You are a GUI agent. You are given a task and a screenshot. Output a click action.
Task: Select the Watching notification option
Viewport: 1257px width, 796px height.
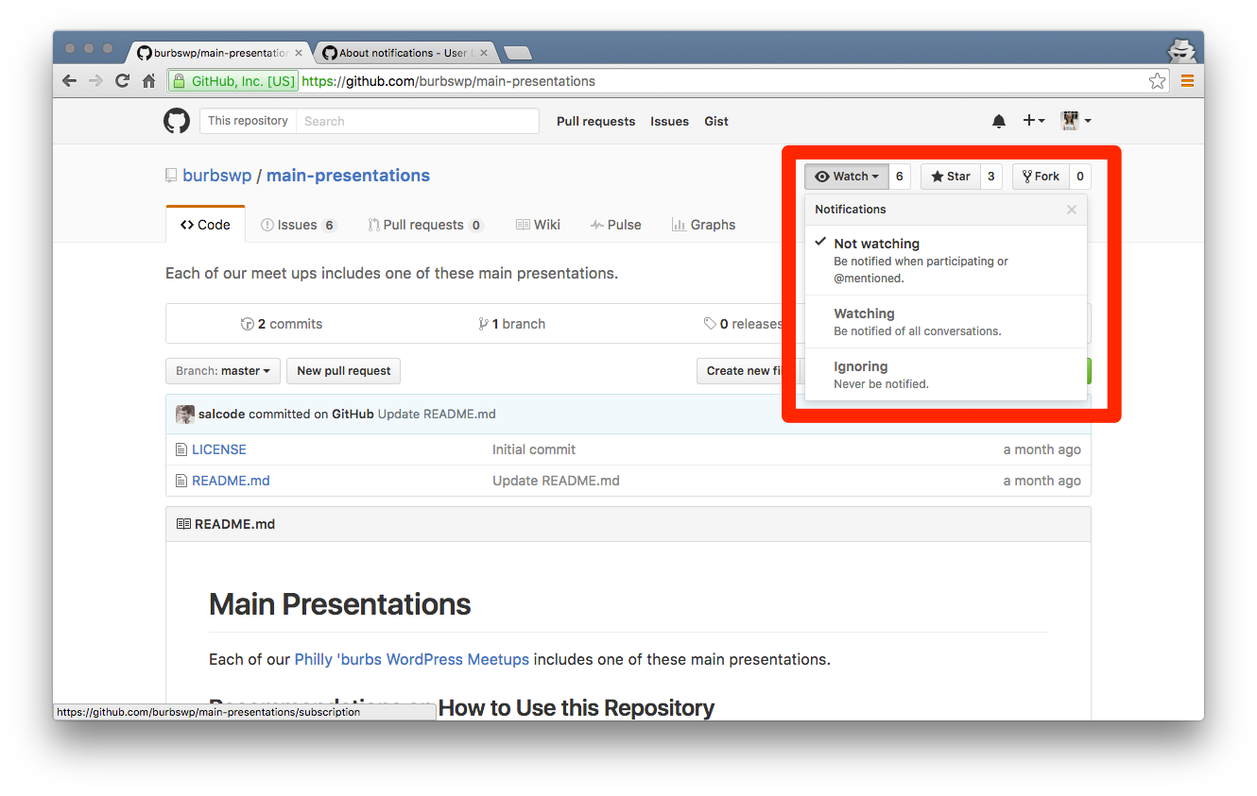[945, 322]
